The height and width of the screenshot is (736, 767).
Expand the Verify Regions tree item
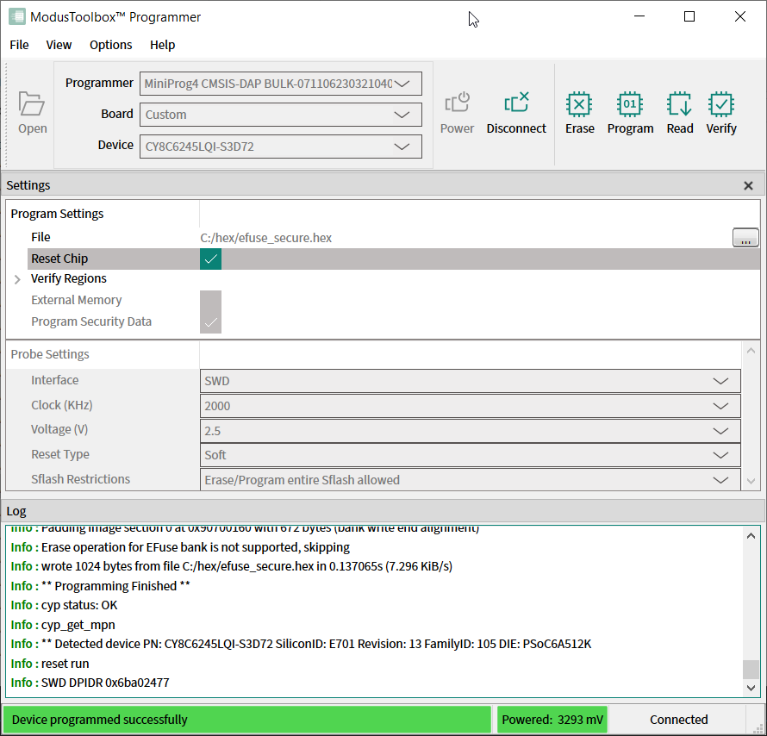tap(17, 279)
